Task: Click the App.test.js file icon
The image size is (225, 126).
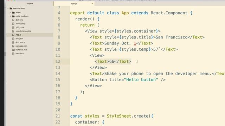Action: pos(13,42)
